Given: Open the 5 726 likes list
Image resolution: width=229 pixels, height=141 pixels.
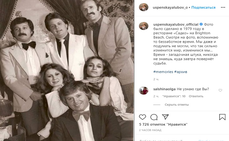Looking at the screenshot, I should click(x=163, y=124).
